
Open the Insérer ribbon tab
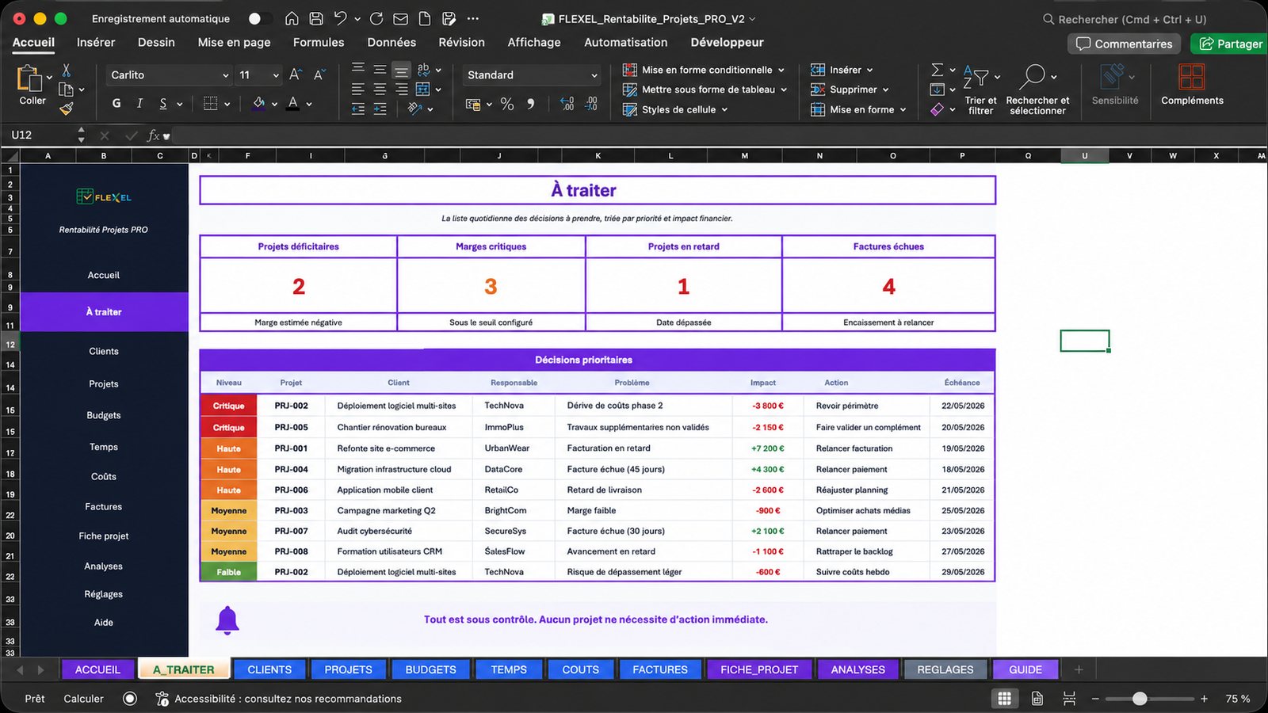(96, 42)
